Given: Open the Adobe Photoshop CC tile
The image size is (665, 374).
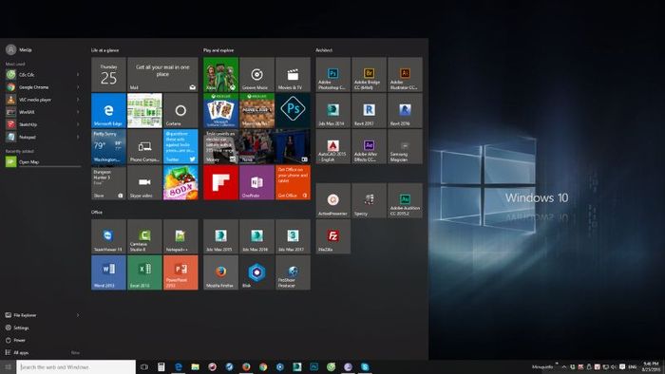Looking at the screenshot, I should click(x=332, y=75).
